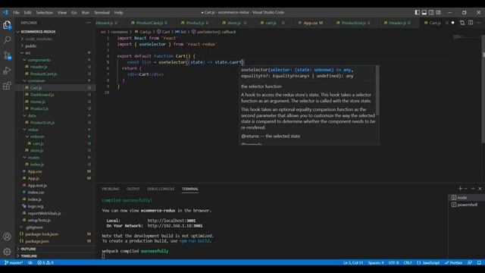Open the Search view in activity bar
Viewport: 485px width, 273px height.
click(x=7, y=40)
